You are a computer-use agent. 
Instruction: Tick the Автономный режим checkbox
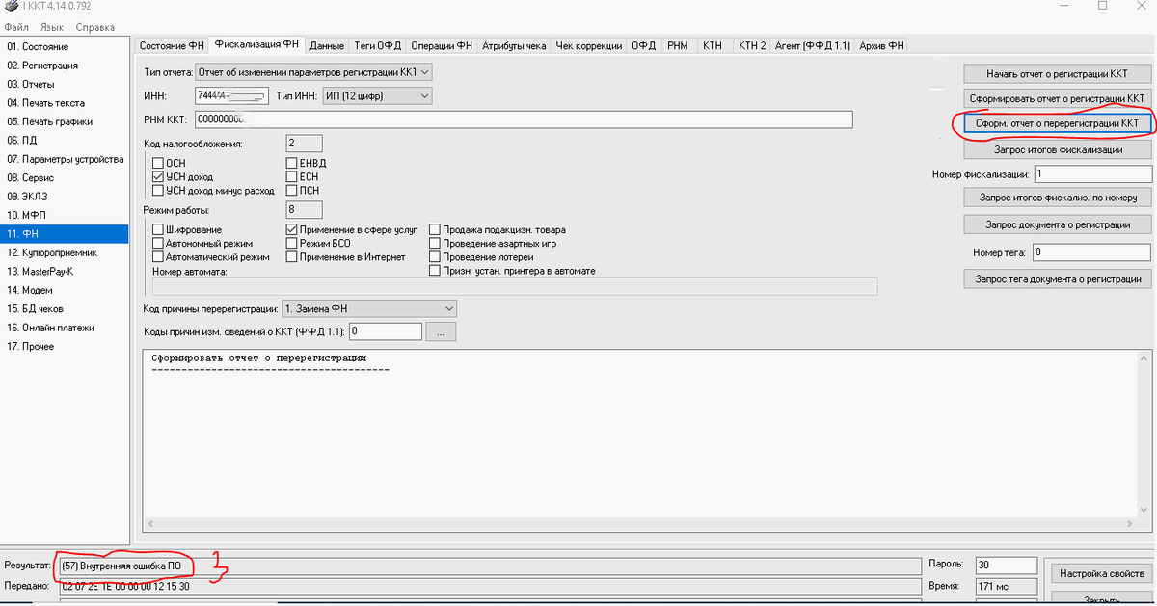click(x=158, y=244)
